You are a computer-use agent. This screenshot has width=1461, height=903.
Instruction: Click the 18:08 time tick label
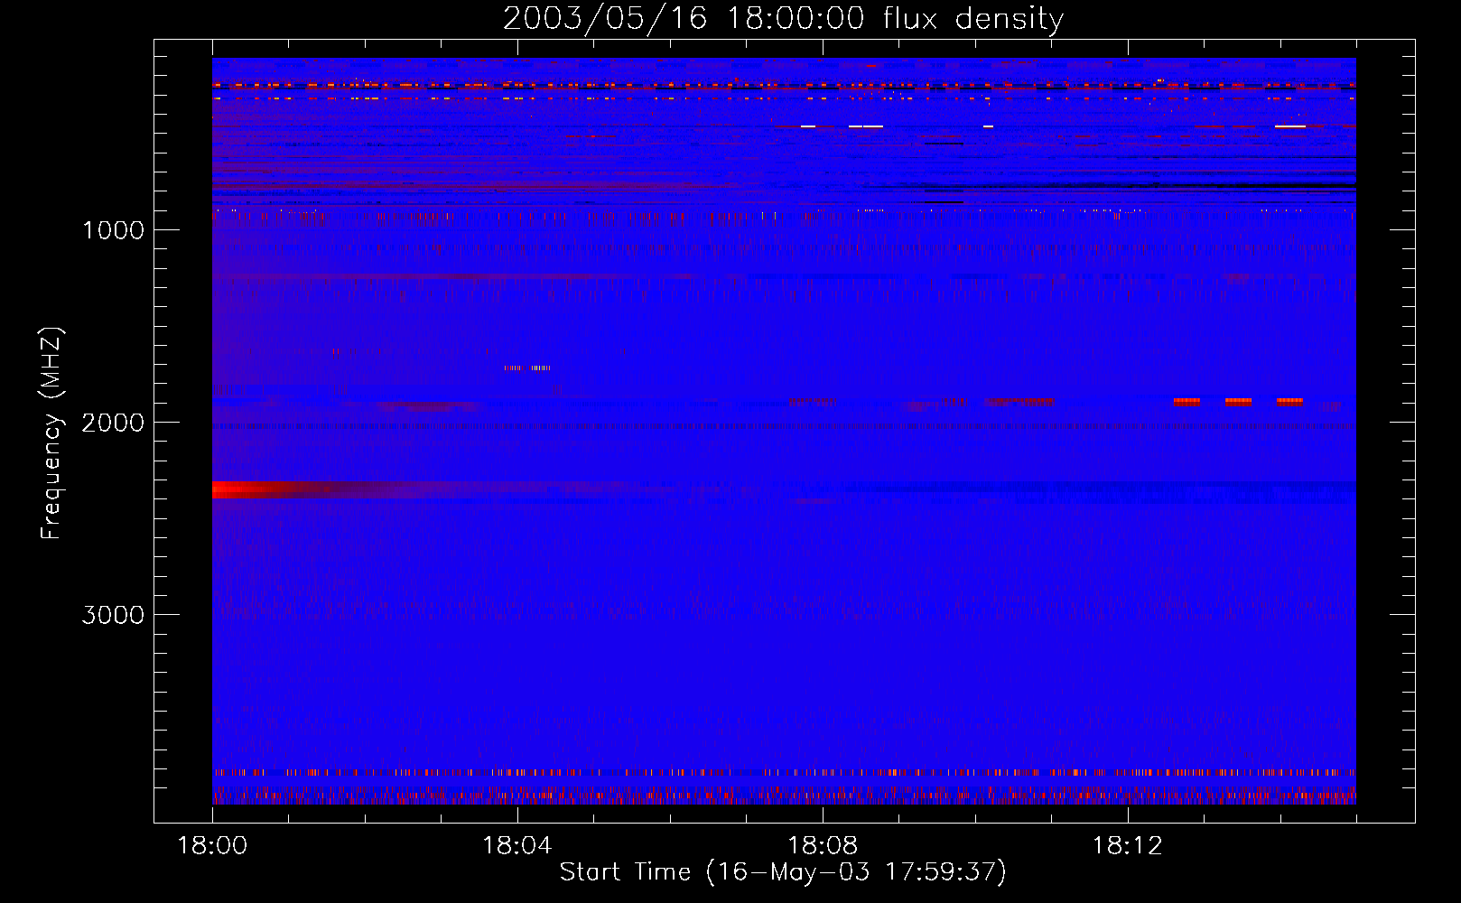[822, 846]
